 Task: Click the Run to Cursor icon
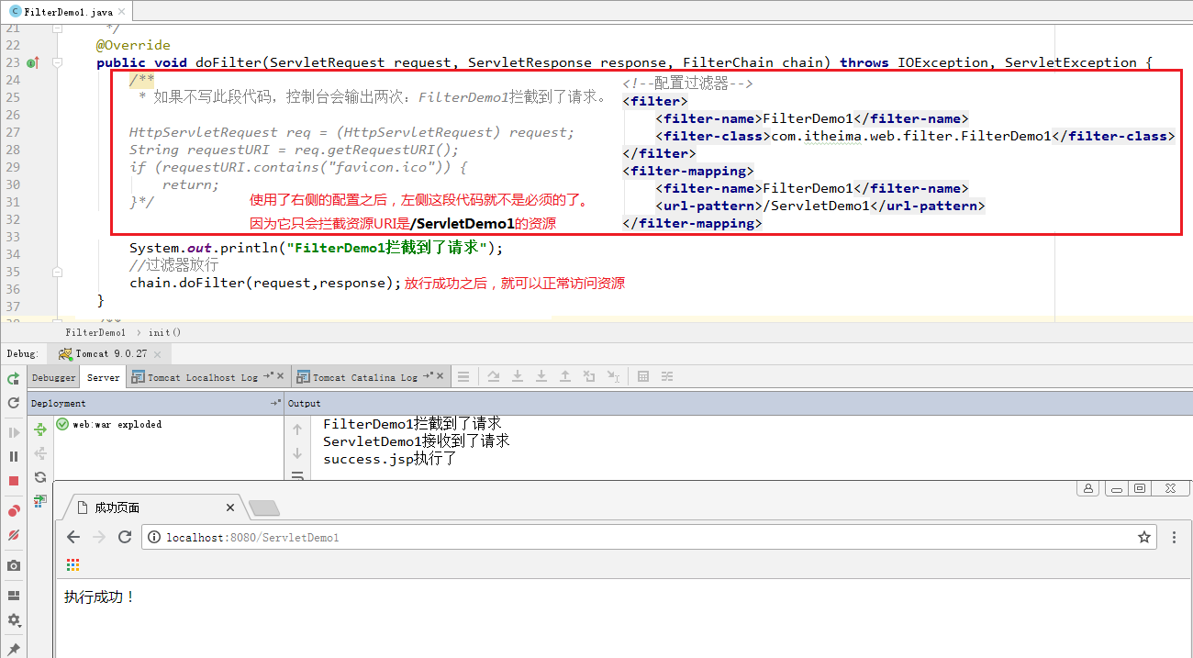pos(612,376)
